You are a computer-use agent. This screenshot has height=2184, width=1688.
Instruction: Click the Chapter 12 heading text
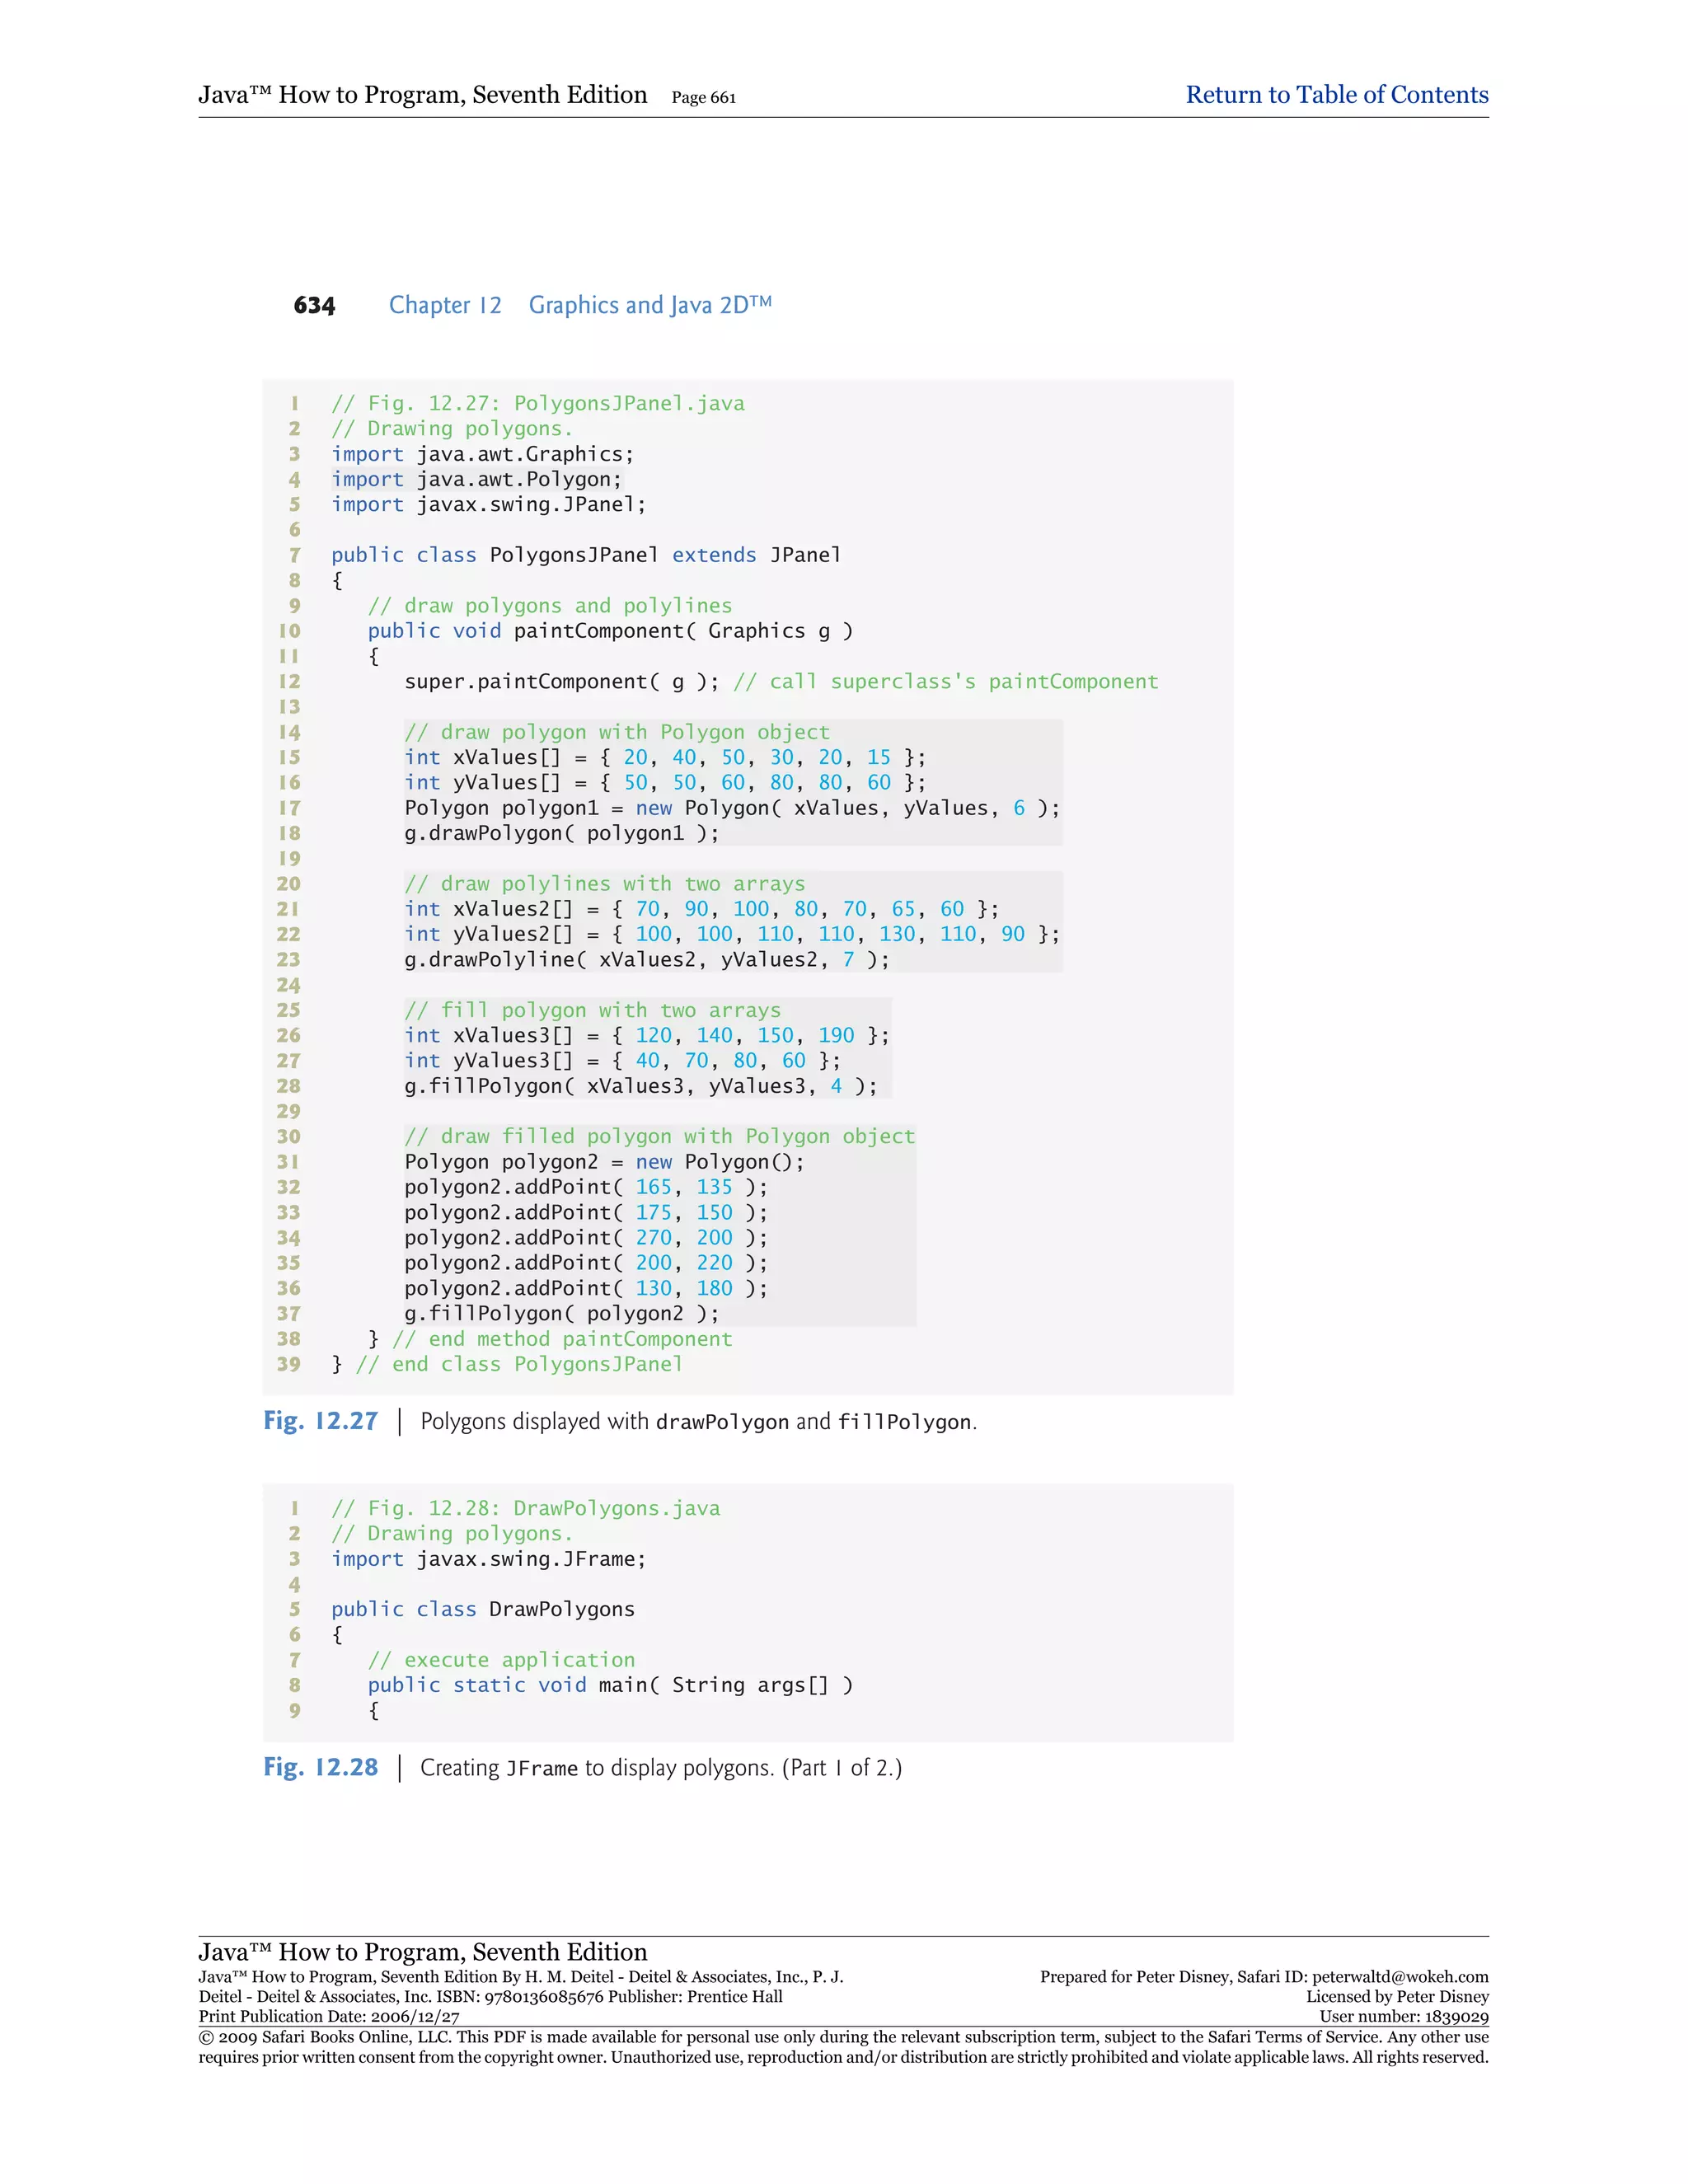tap(445, 305)
